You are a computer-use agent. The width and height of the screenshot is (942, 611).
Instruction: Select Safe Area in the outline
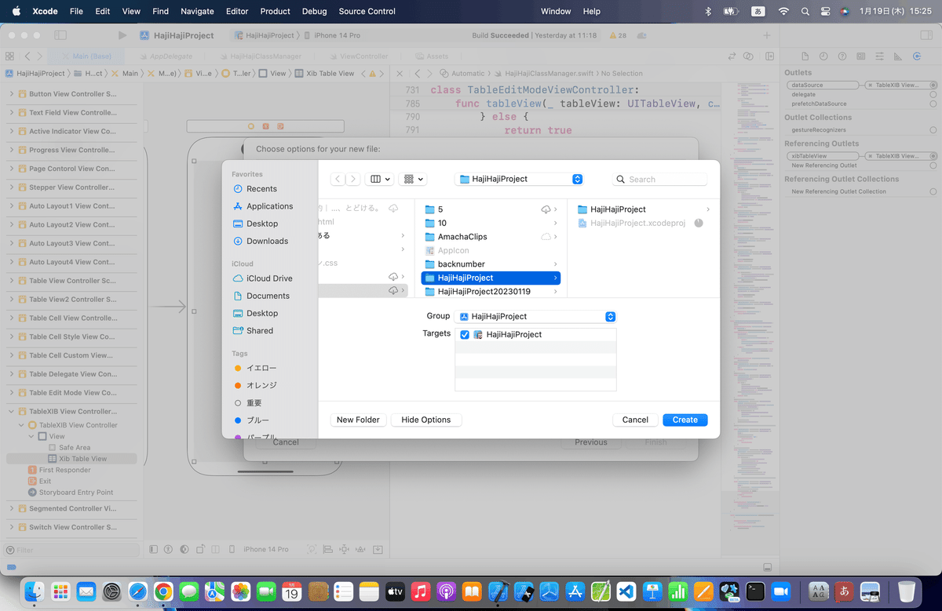pyautogui.click(x=74, y=448)
